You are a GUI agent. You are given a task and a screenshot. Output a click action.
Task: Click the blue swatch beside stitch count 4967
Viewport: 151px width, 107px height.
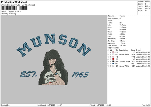pyautogui.click(x=113, y=64)
